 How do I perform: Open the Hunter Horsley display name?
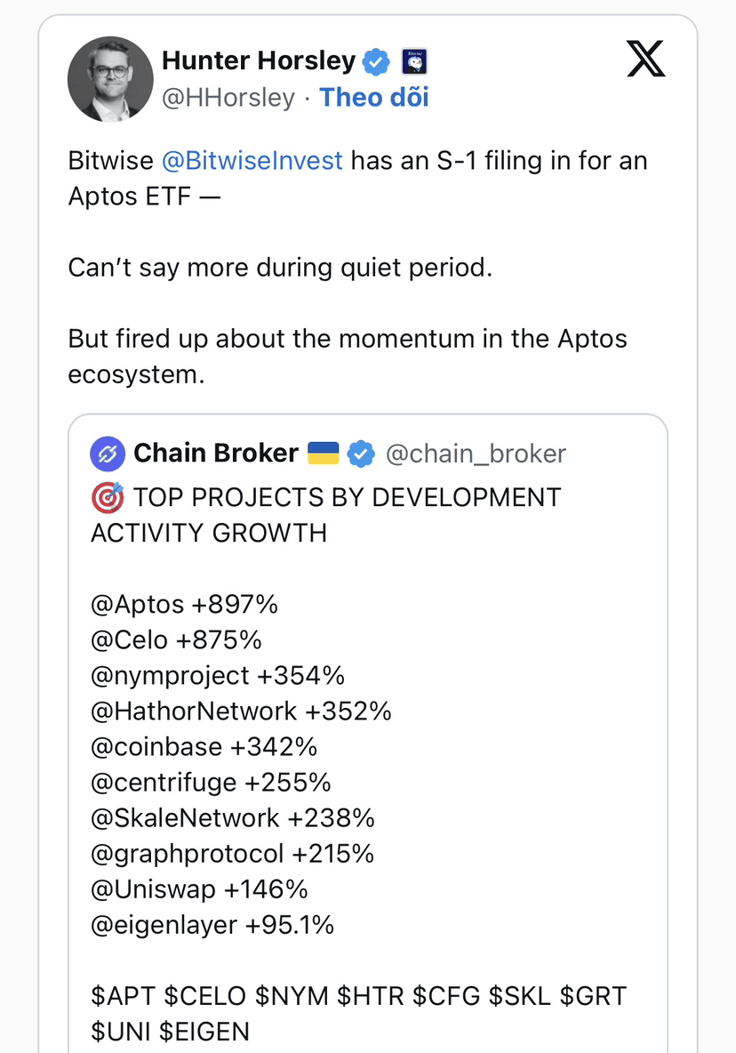pyautogui.click(x=258, y=61)
